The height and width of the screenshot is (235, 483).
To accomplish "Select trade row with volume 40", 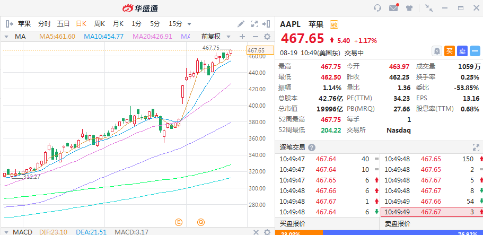I will 327,159.
